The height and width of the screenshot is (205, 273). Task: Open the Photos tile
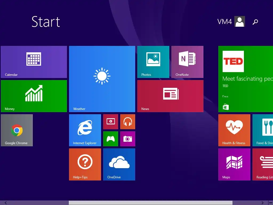pyautogui.click(x=153, y=62)
